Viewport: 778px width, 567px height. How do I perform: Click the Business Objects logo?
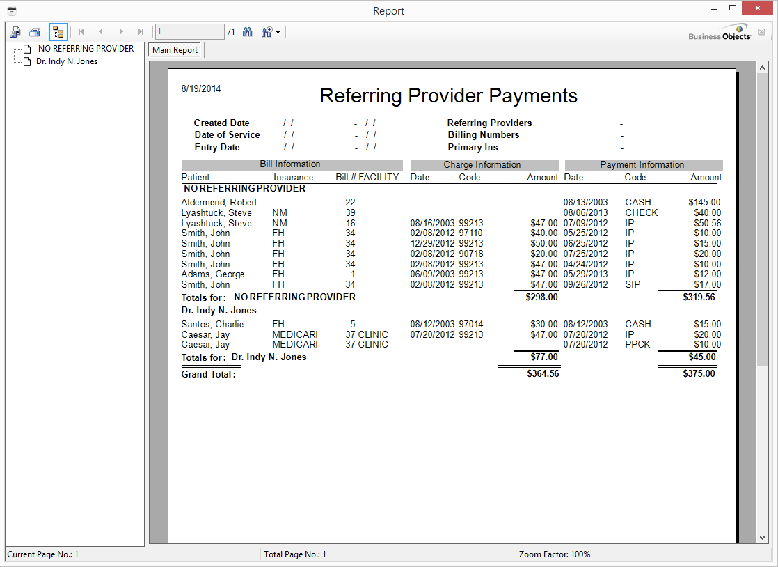tap(720, 33)
